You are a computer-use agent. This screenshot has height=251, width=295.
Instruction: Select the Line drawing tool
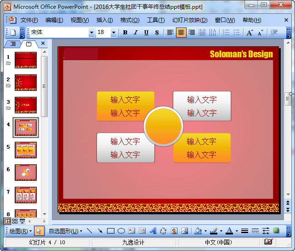coord(90,231)
